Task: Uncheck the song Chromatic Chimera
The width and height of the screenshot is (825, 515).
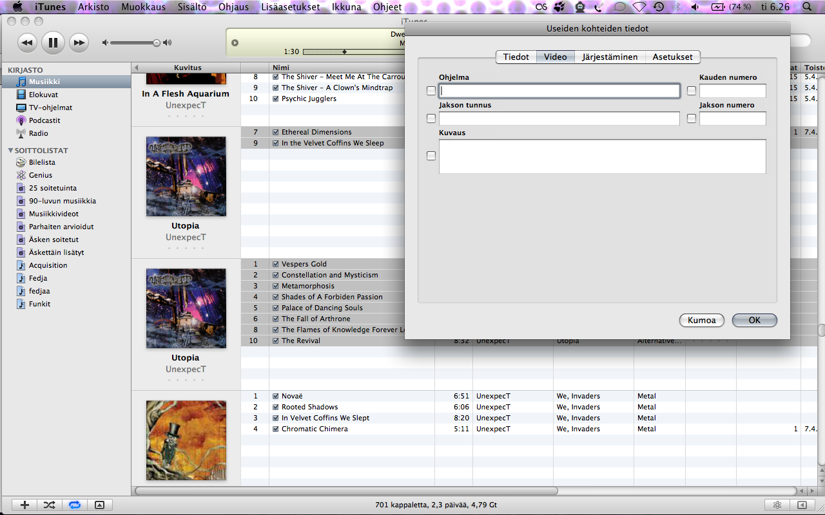Action: [276, 429]
